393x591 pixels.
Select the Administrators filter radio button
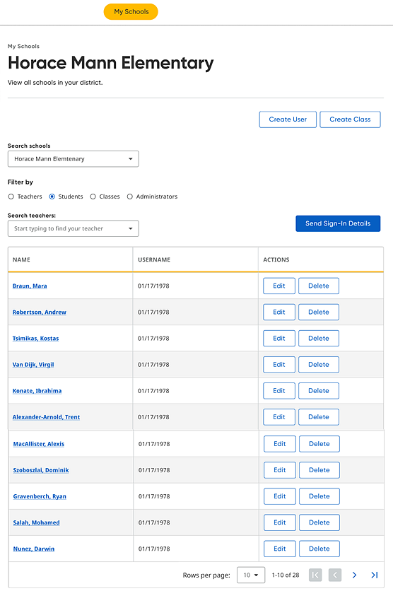coord(130,197)
